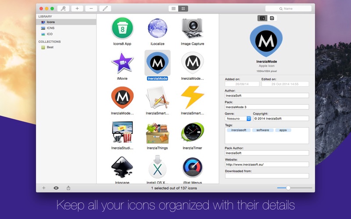Image resolution: width=351 pixels, height=219 pixels.
Task: Click the Added on date field
Action: click(x=242, y=84)
